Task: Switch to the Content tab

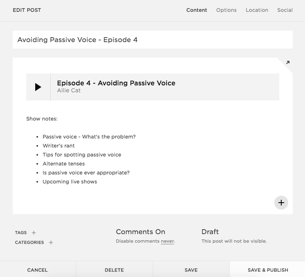Action: click(x=197, y=10)
